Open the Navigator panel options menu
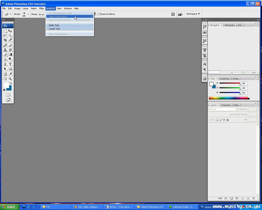262x210 pixels. point(257,26)
